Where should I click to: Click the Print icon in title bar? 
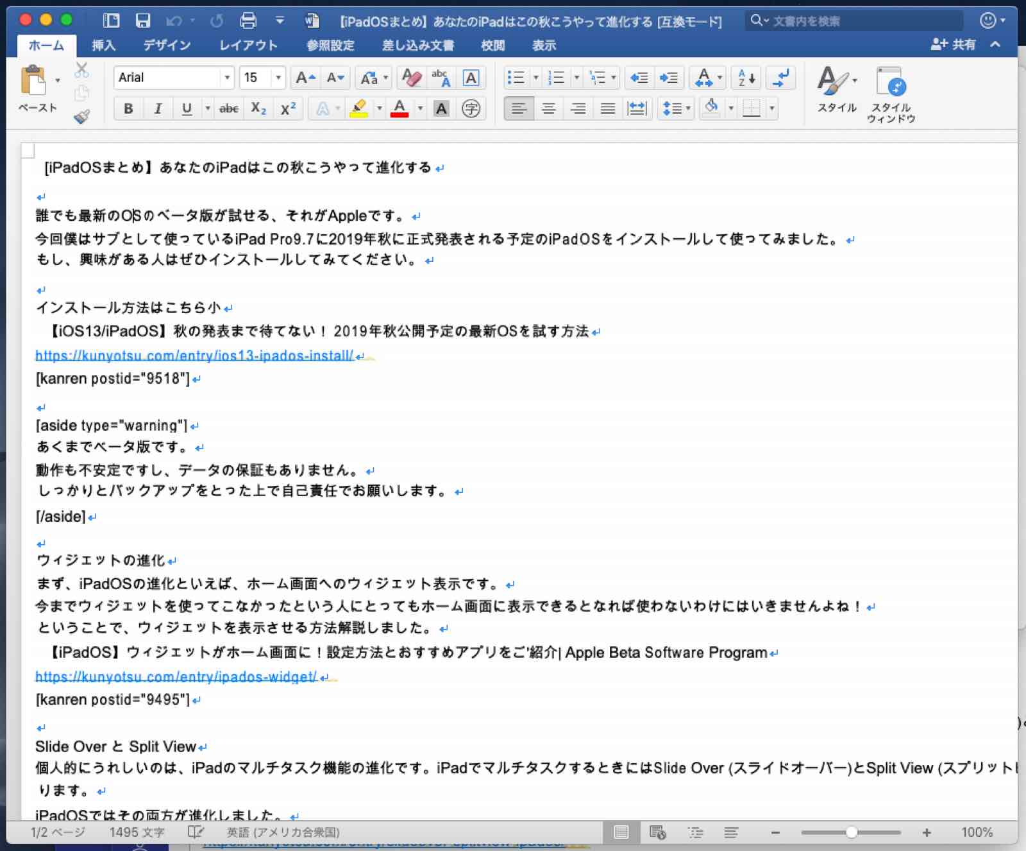tap(248, 21)
